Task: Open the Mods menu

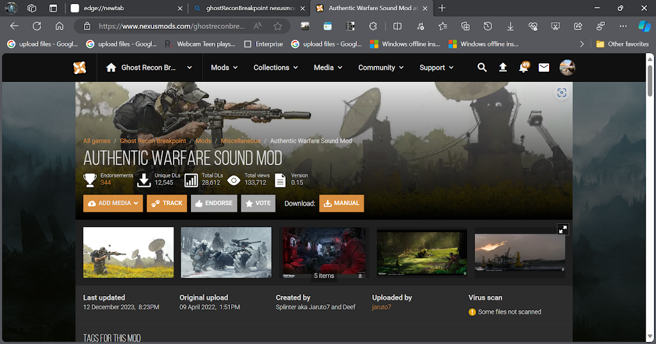Action: click(224, 68)
